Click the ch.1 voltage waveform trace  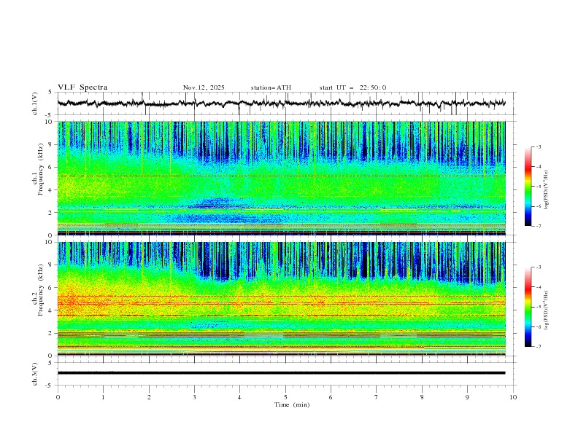point(281,103)
